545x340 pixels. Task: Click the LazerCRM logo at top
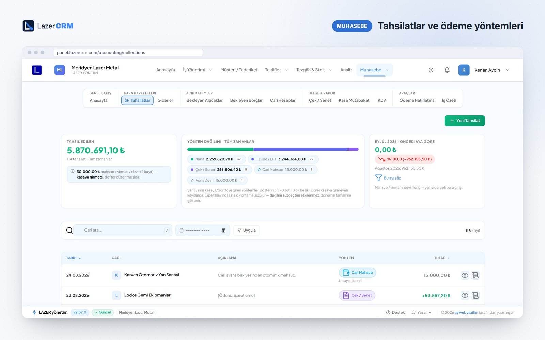(x=48, y=26)
